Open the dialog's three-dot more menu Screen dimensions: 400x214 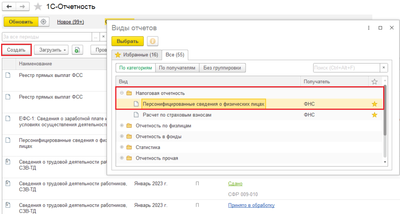point(368,28)
